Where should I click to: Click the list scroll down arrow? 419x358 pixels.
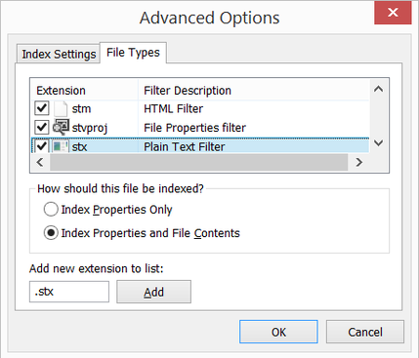[x=378, y=142]
